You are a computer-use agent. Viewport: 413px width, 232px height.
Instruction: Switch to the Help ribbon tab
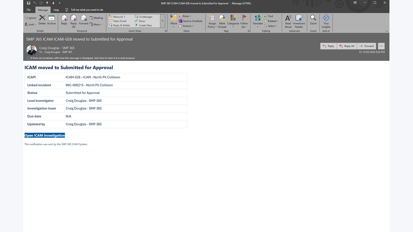(56, 10)
